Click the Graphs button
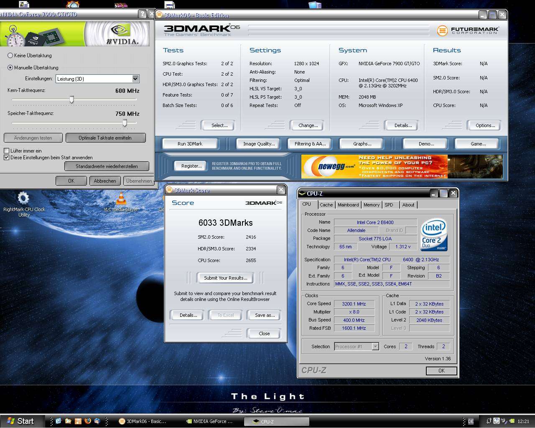Viewport: 535px width, 428px height. (362, 144)
